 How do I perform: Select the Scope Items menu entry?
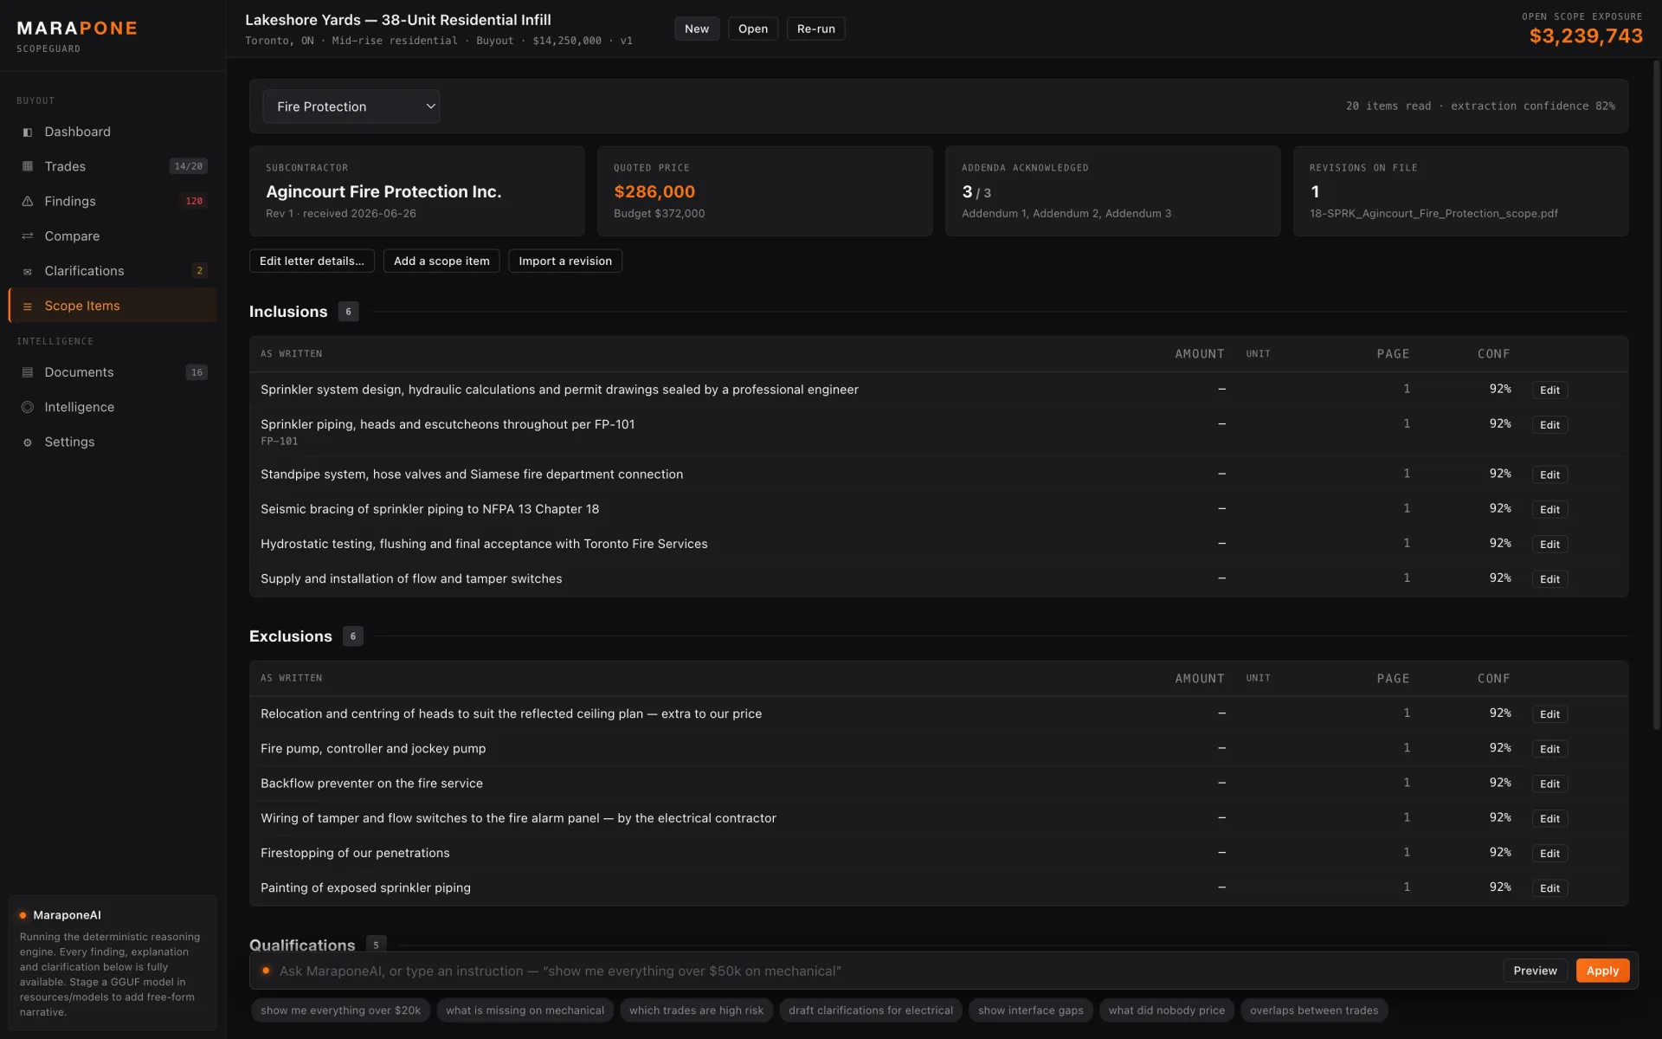113,306
